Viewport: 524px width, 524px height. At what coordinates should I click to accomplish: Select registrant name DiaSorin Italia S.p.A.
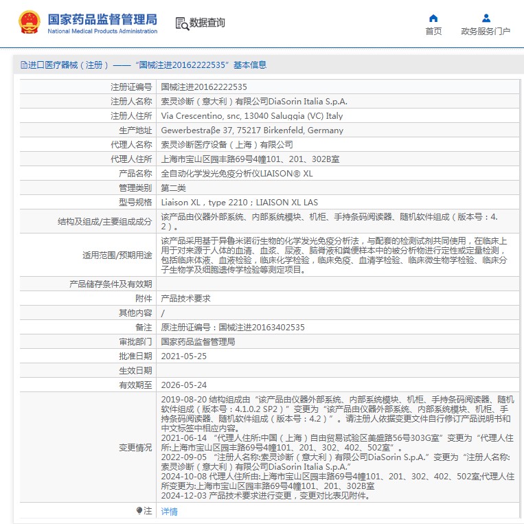pyautogui.click(x=254, y=101)
